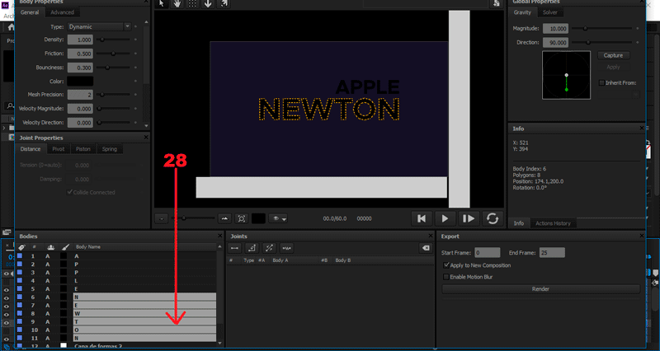Click the preview zoom slider handle
660x351 pixels.
183,218
